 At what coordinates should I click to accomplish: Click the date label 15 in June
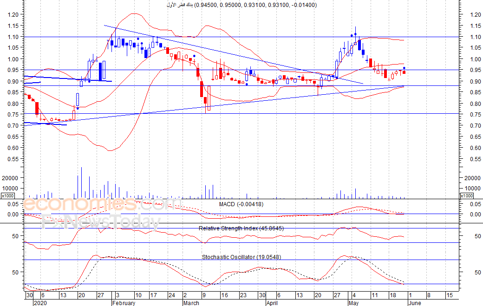450,295
